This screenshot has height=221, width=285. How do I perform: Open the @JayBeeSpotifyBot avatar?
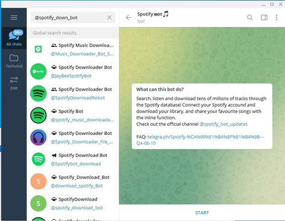coord(38,71)
